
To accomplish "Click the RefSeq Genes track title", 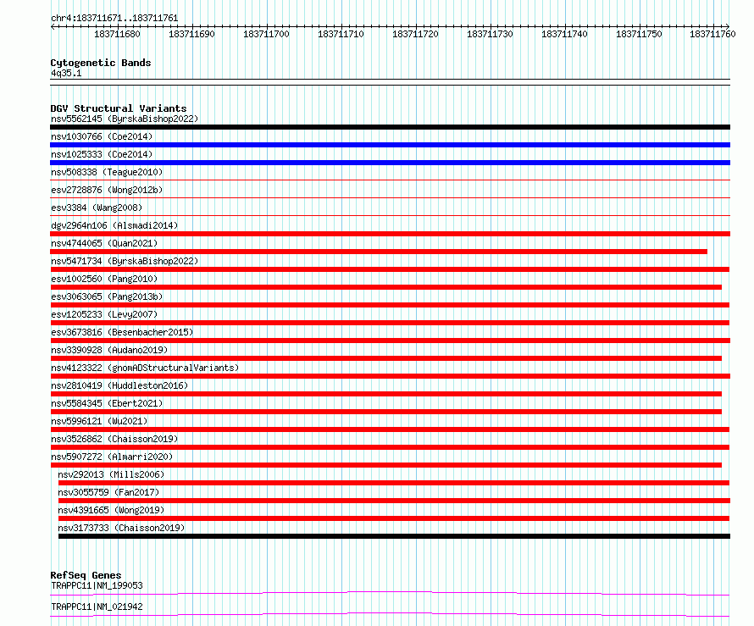I will [86, 575].
